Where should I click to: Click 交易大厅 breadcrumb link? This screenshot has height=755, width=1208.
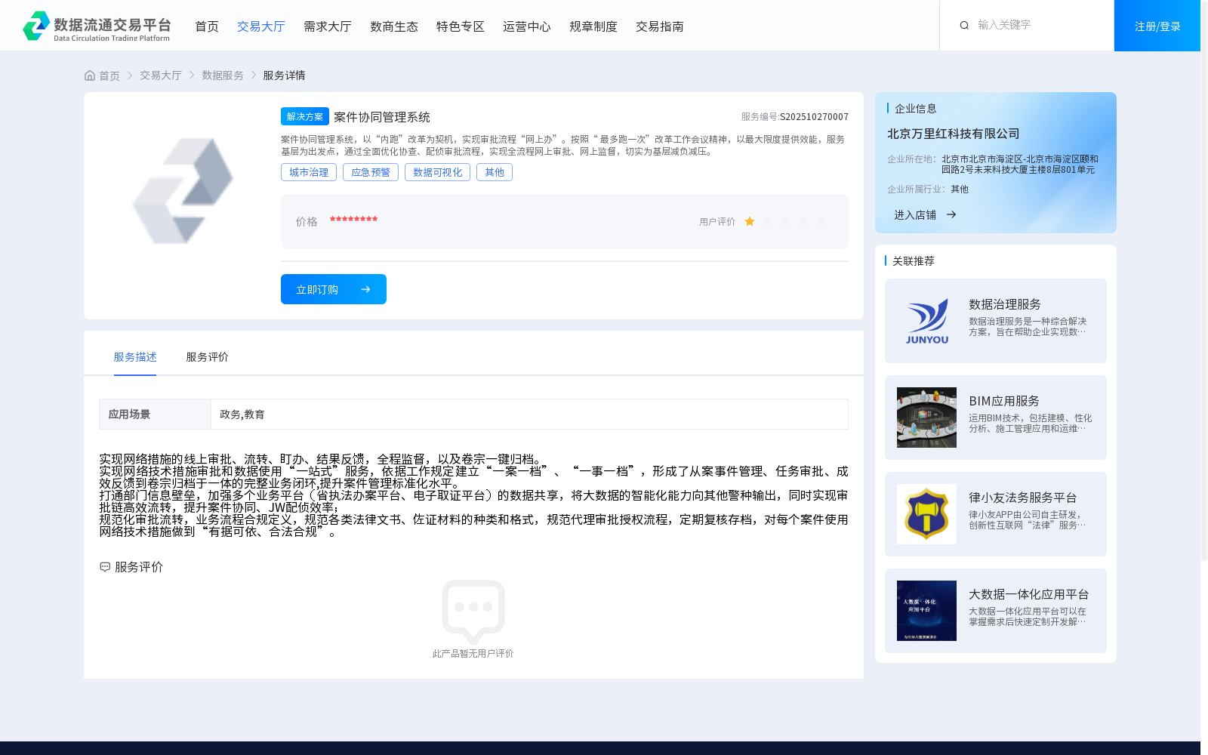click(161, 75)
